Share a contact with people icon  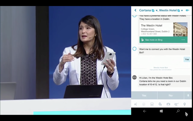click(176, 104)
